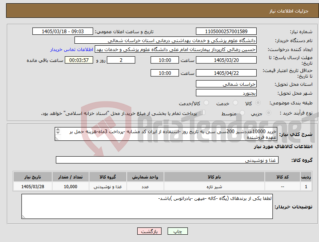Click the remaining time field 00:03:57

pos(79,60)
